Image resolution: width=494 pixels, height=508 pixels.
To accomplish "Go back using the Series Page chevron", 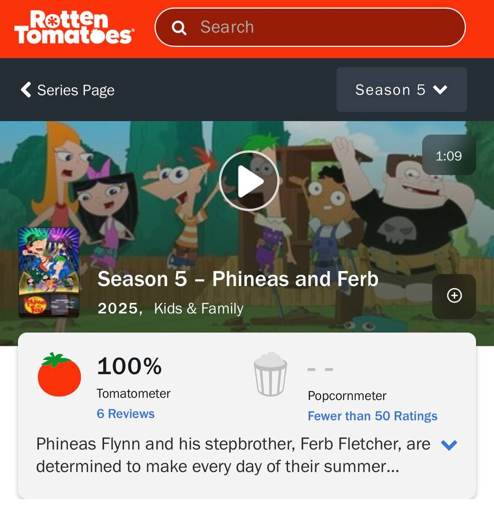I will tap(26, 90).
